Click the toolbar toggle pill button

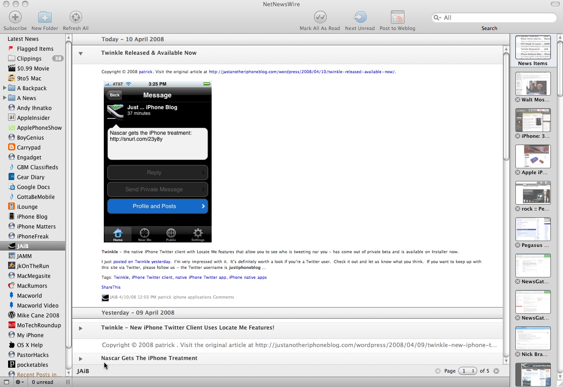point(555,4)
